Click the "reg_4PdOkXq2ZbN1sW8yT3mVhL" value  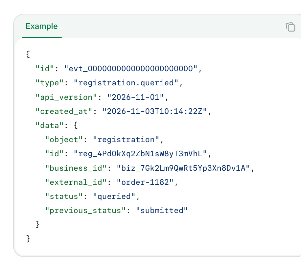pyautogui.click(x=140, y=154)
